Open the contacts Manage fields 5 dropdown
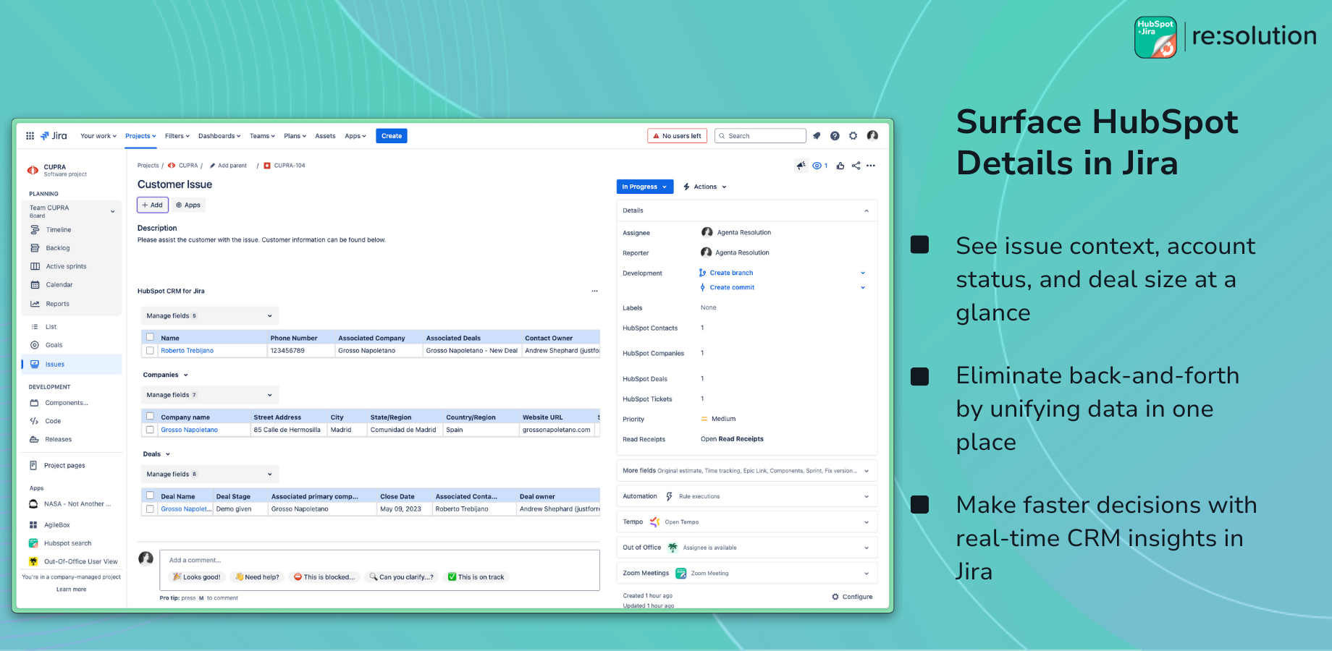Viewport: 1332px width, 651px height. [210, 315]
